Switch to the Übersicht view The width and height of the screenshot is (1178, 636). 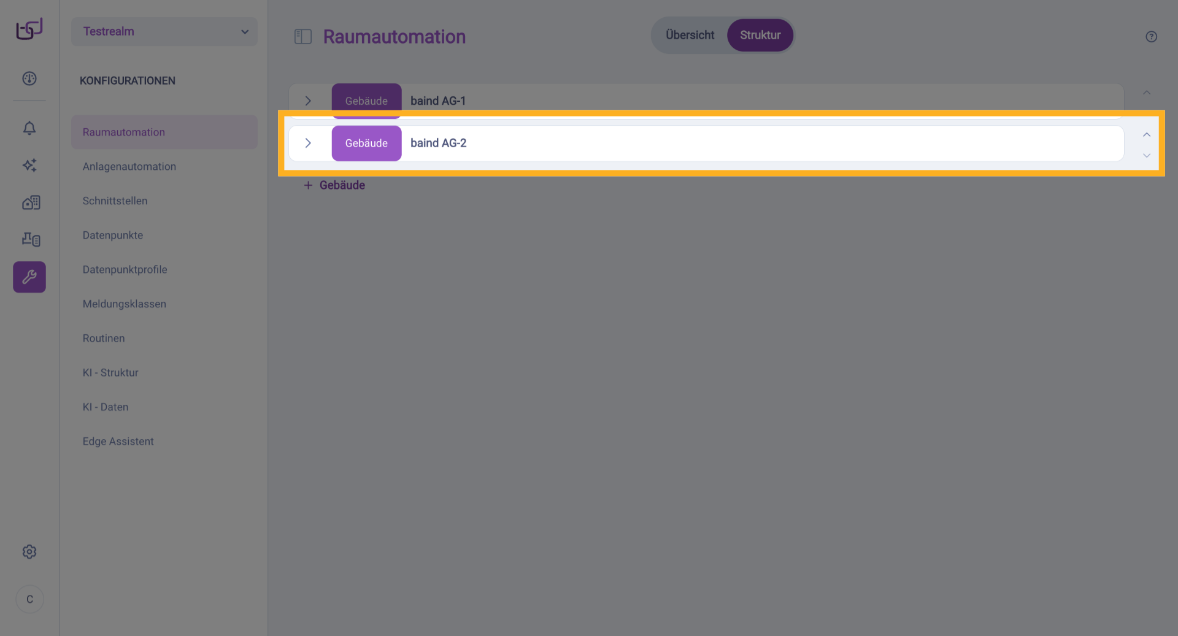tap(690, 36)
